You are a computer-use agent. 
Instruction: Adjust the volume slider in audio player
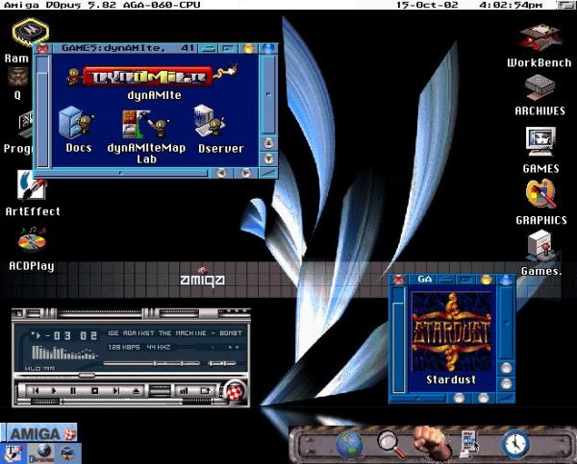[x=152, y=364]
